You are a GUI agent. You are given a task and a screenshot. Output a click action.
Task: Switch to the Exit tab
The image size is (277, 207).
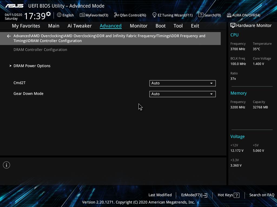coord(195,26)
